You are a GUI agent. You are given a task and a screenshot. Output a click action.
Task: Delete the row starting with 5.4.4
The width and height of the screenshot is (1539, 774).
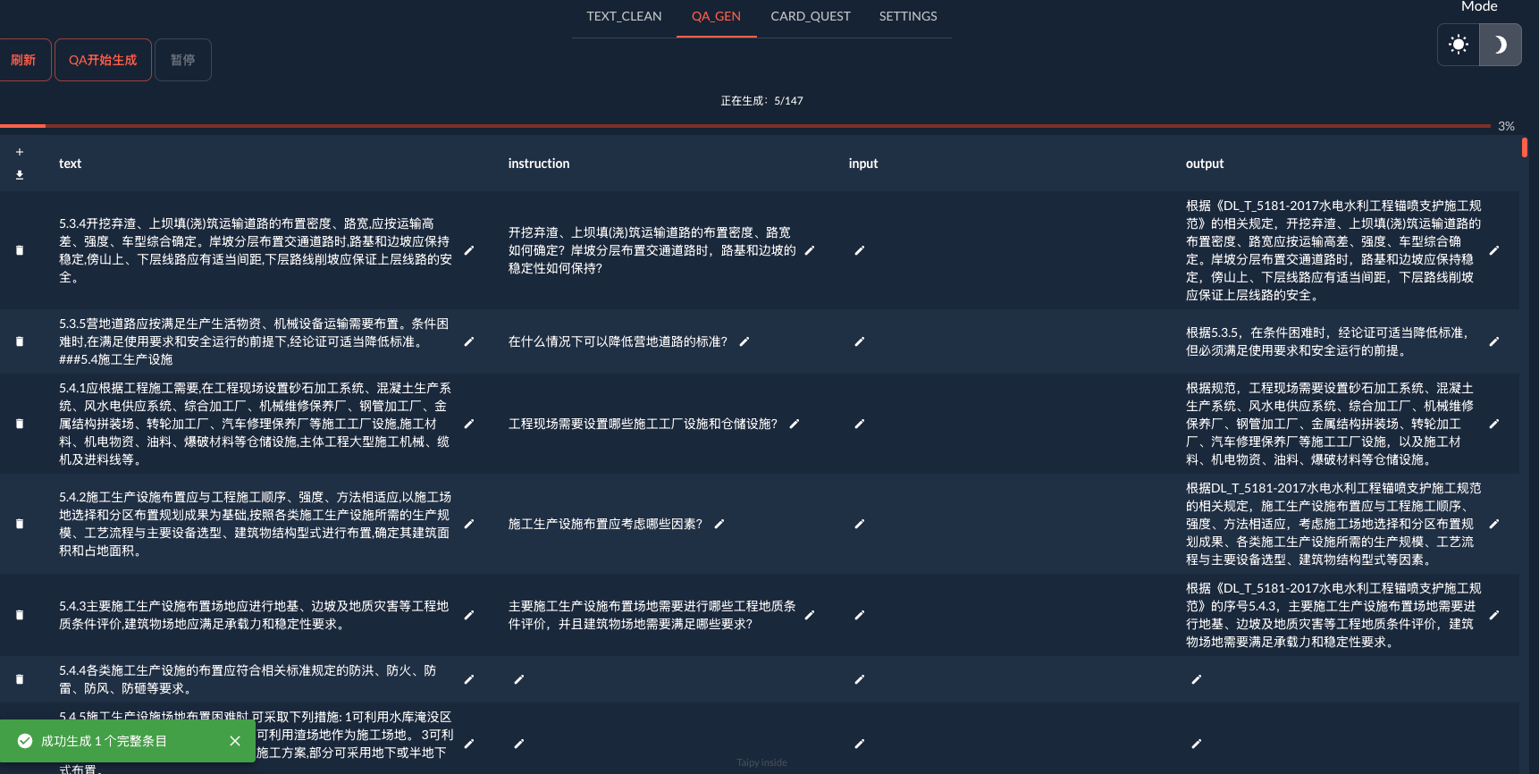tap(20, 679)
